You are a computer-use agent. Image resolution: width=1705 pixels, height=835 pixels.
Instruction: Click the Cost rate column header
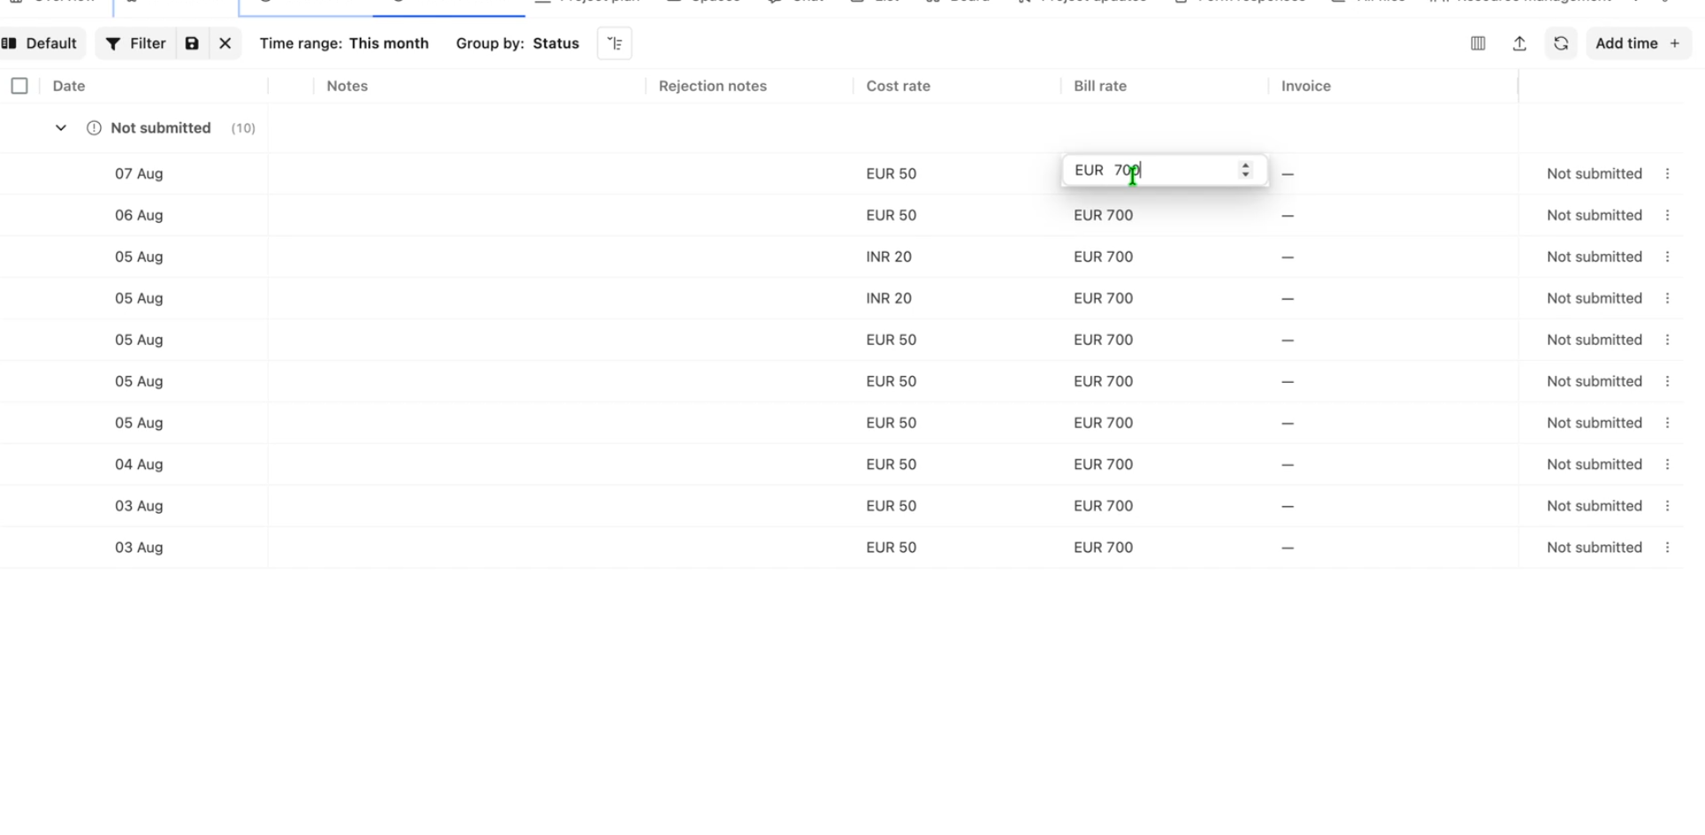pyautogui.click(x=898, y=86)
